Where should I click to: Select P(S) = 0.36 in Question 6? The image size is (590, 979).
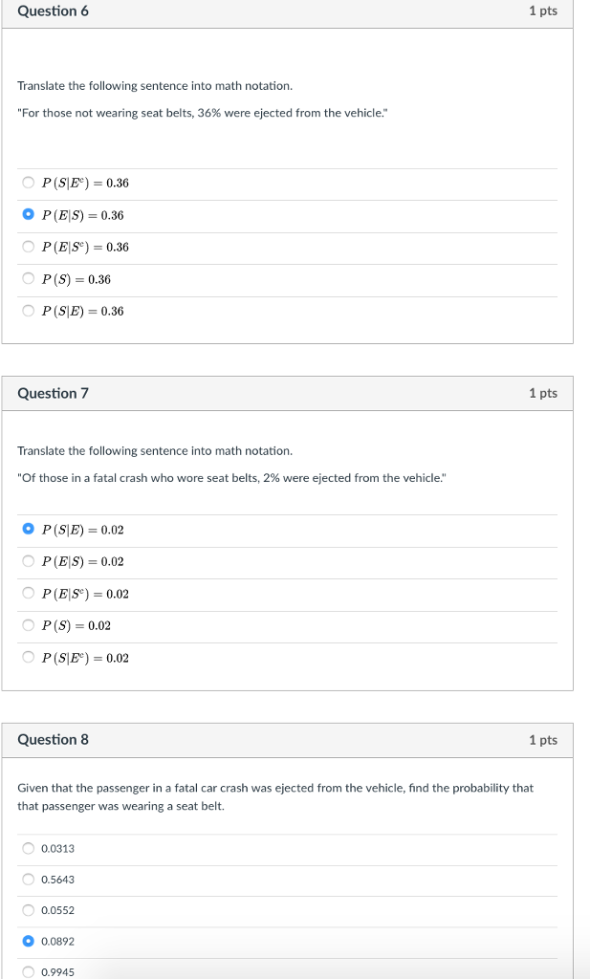pyautogui.click(x=30, y=279)
